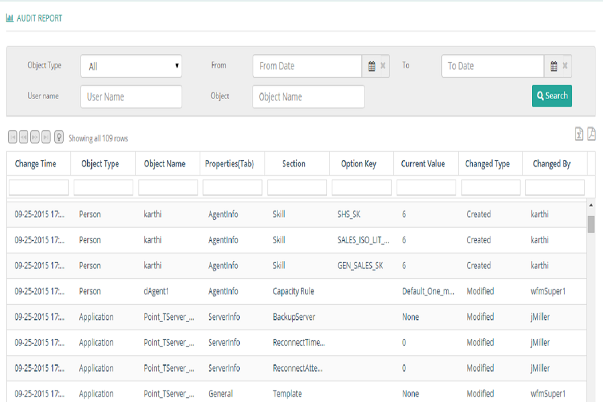Open the Object Type dropdown
The width and height of the screenshot is (603, 402).
(x=131, y=66)
